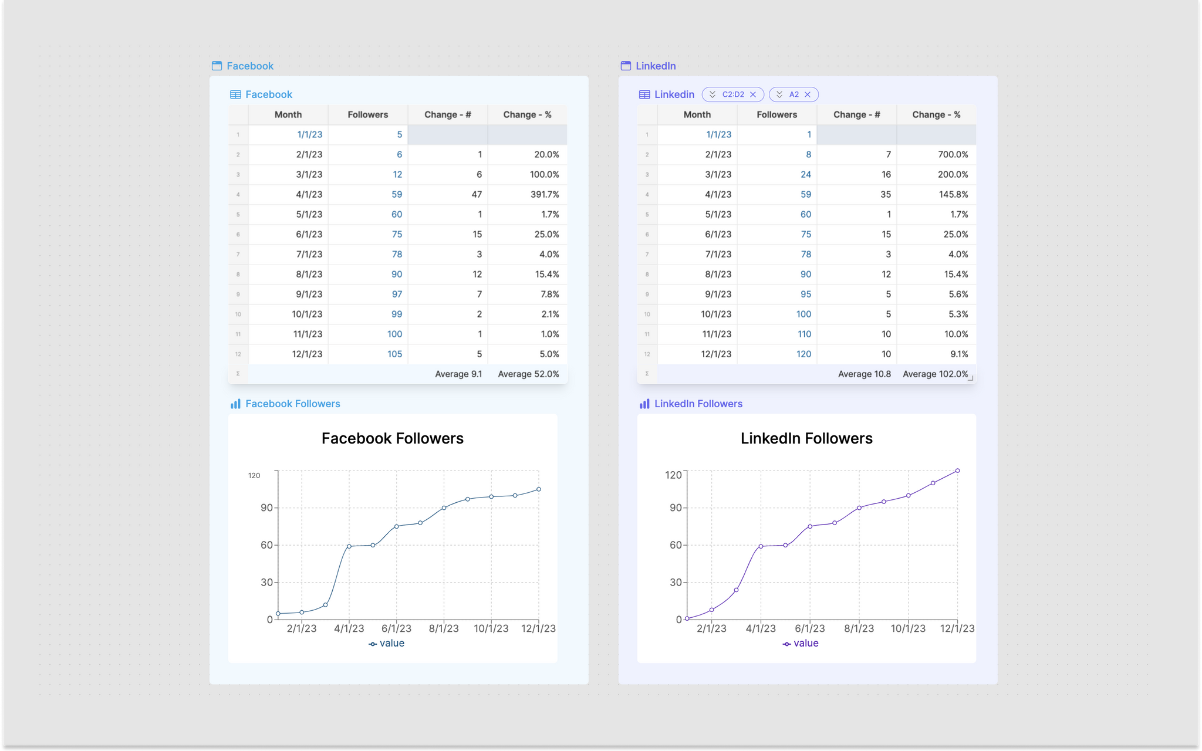This screenshot has width=1202, height=751.
Task: Click the Linkedin table sigma summary row marker
Action: coord(647,374)
